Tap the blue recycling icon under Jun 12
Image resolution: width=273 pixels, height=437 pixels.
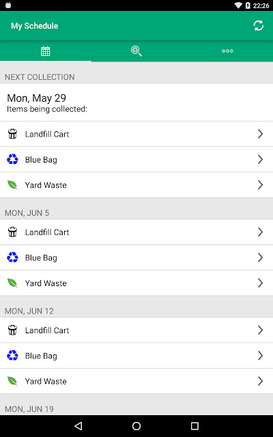(x=12, y=356)
